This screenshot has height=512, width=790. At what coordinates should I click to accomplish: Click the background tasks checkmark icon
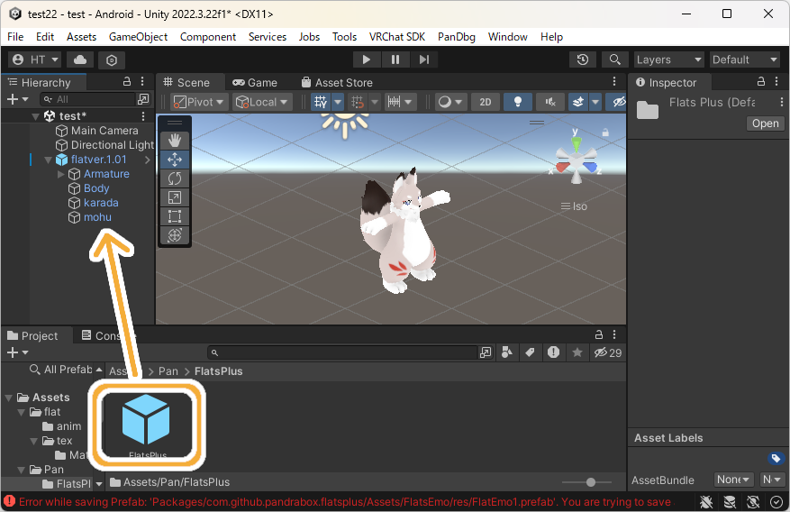(x=776, y=502)
